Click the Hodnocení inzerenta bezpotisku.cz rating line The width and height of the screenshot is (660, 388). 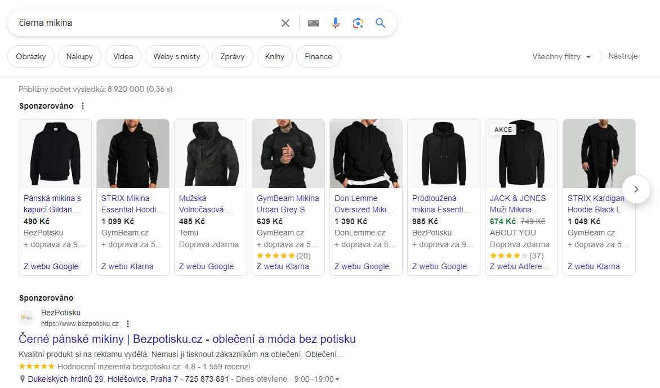(x=134, y=367)
